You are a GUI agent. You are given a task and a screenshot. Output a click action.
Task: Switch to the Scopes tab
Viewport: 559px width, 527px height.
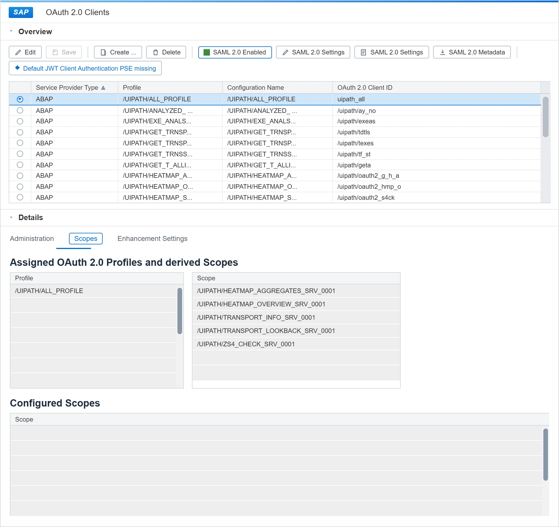86,239
